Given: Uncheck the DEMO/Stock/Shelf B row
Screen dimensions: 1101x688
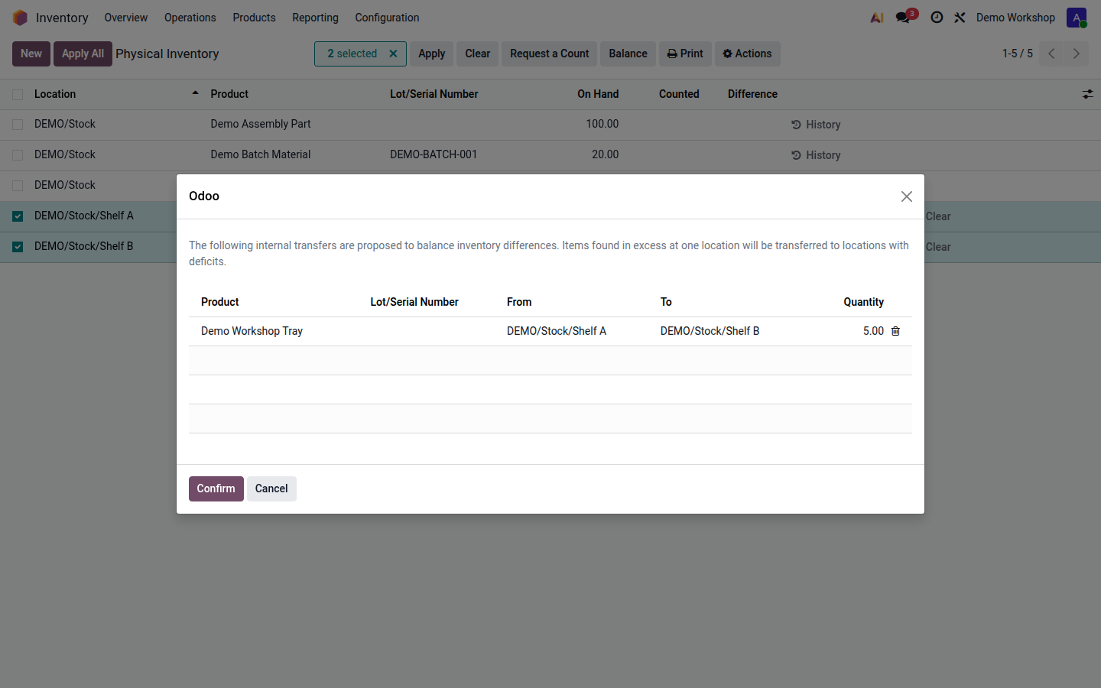Looking at the screenshot, I should point(18,247).
